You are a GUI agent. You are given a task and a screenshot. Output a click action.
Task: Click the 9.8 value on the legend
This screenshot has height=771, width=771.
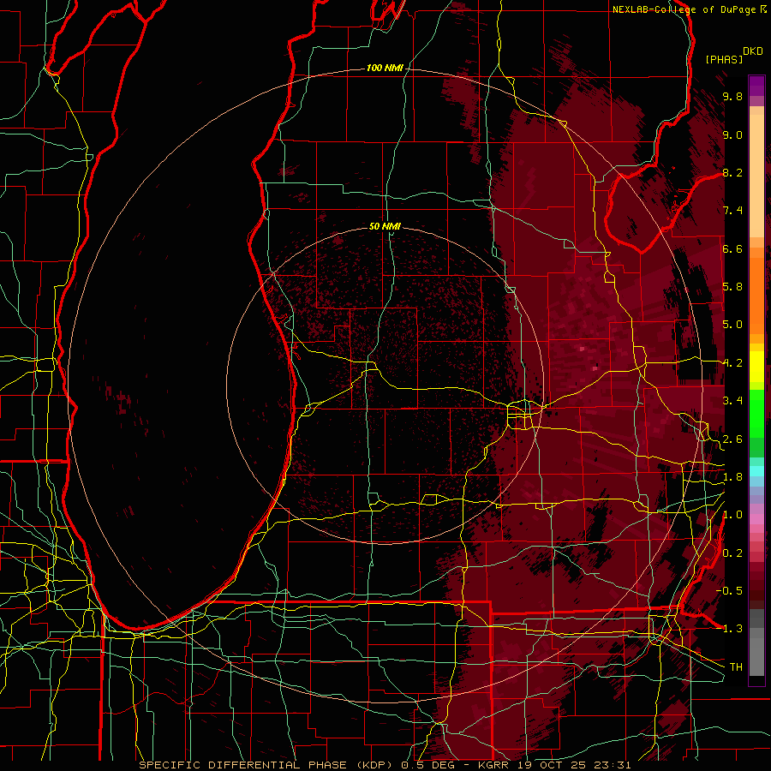(x=732, y=96)
